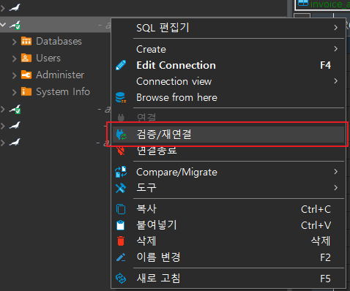The width and height of the screenshot is (350, 291).
Task: Select 삭제 with the red trash icon
Action: point(228,241)
